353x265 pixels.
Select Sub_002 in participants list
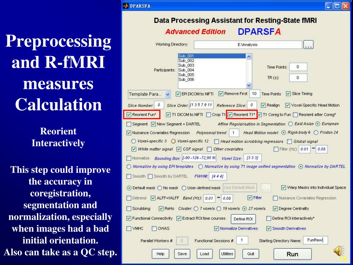(x=212, y=61)
